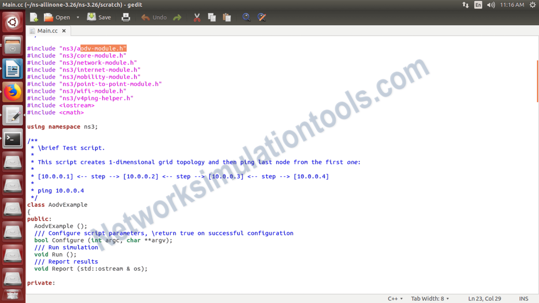Image resolution: width=539 pixels, height=303 pixels.
Task: Cut the selected text
Action: 197,17
